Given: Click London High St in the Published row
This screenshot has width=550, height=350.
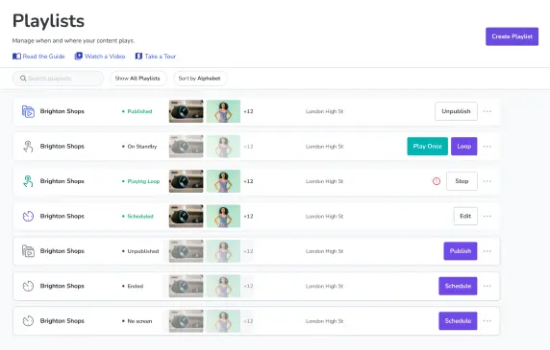Looking at the screenshot, I should [x=324, y=111].
